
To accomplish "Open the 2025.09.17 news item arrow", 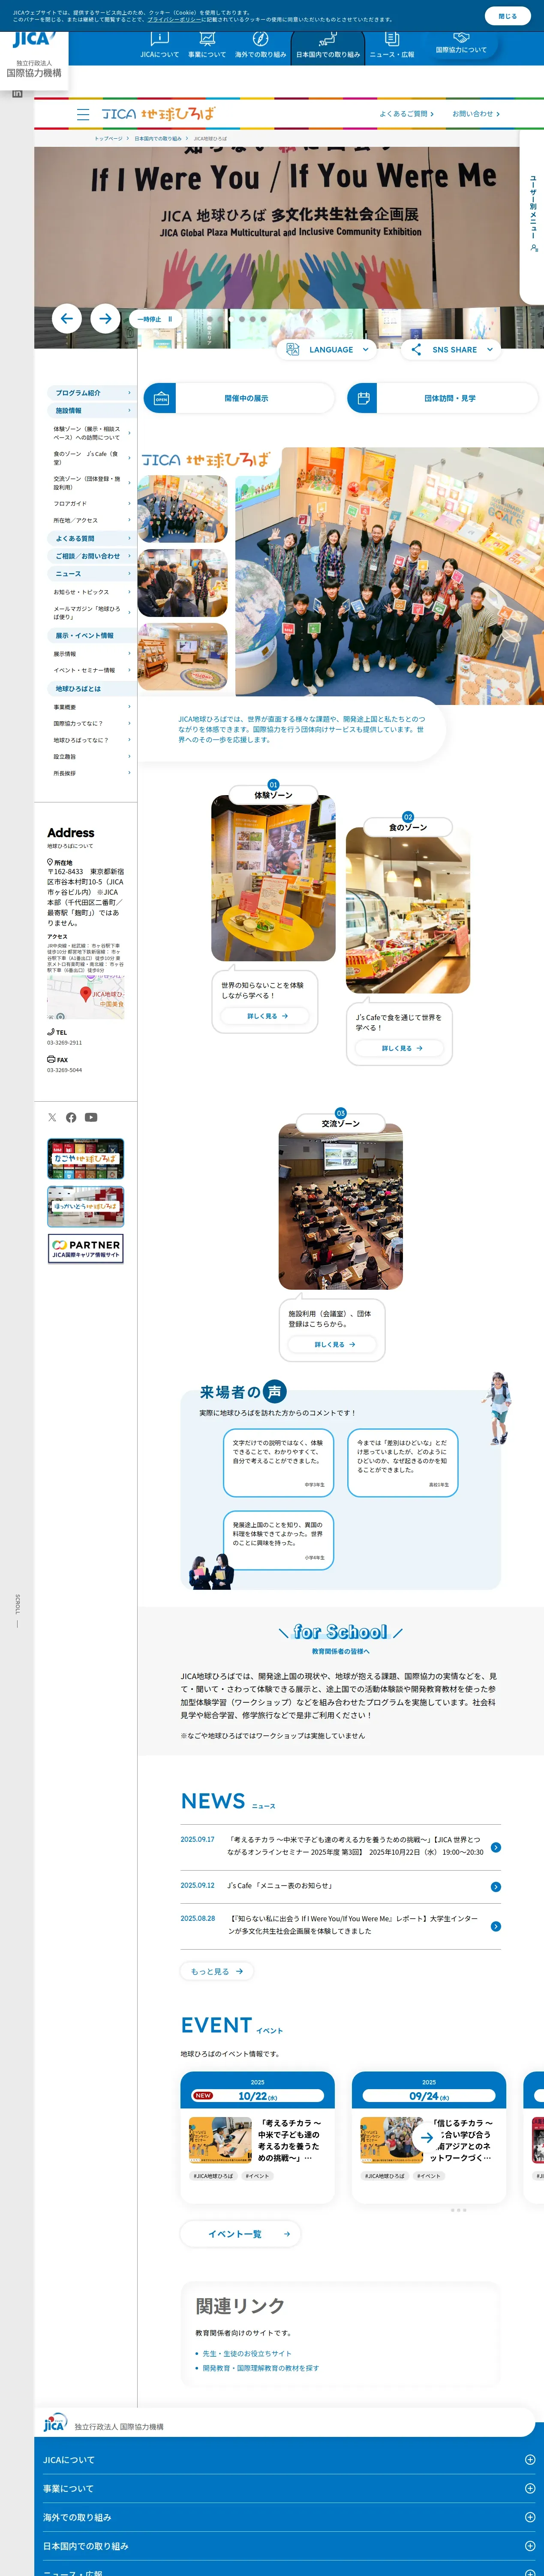I will [496, 1847].
